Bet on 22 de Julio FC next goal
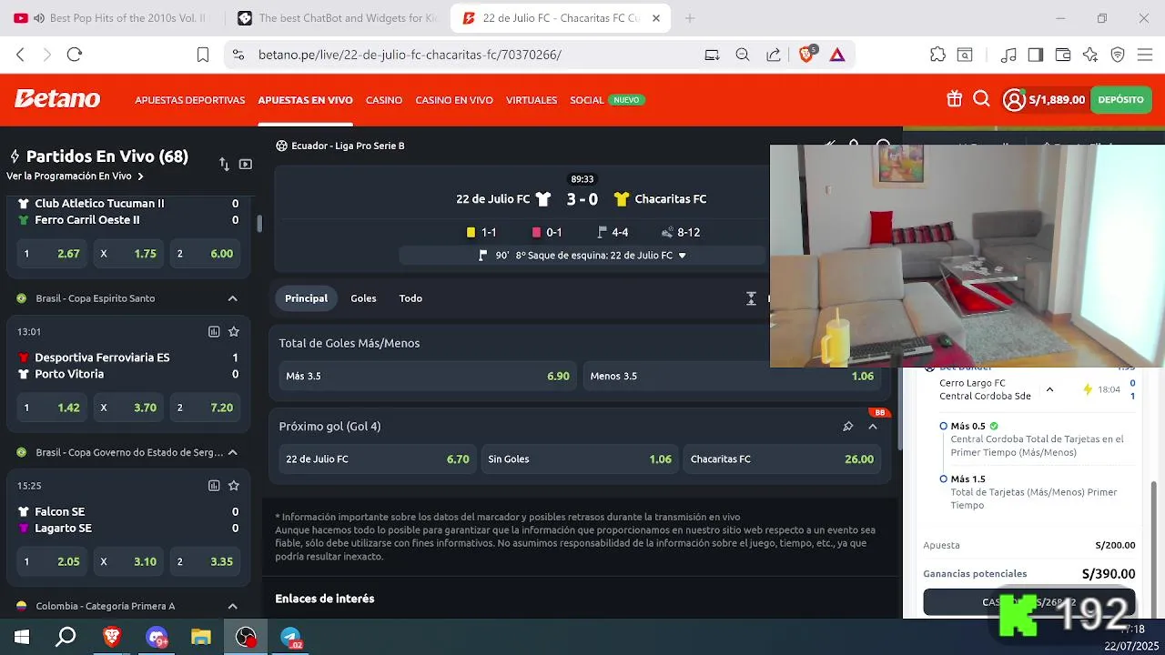 pyautogui.click(x=378, y=459)
